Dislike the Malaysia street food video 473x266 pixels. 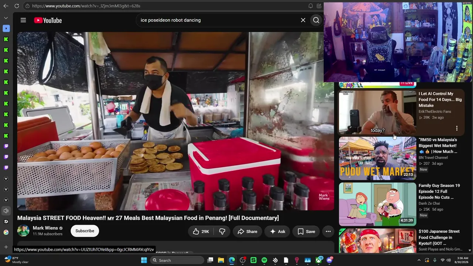pos(222,231)
